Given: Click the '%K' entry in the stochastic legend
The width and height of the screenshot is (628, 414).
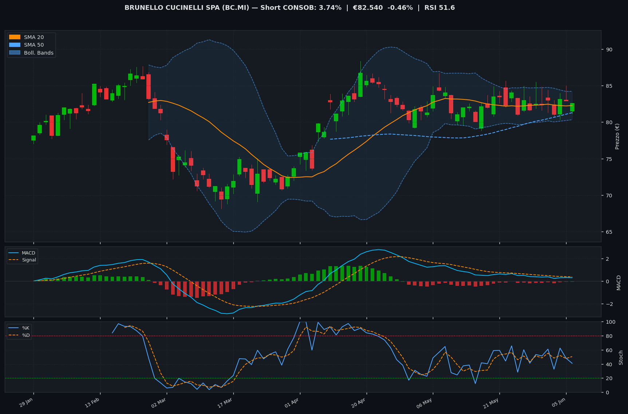Looking at the screenshot, I should [x=25, y=328].
